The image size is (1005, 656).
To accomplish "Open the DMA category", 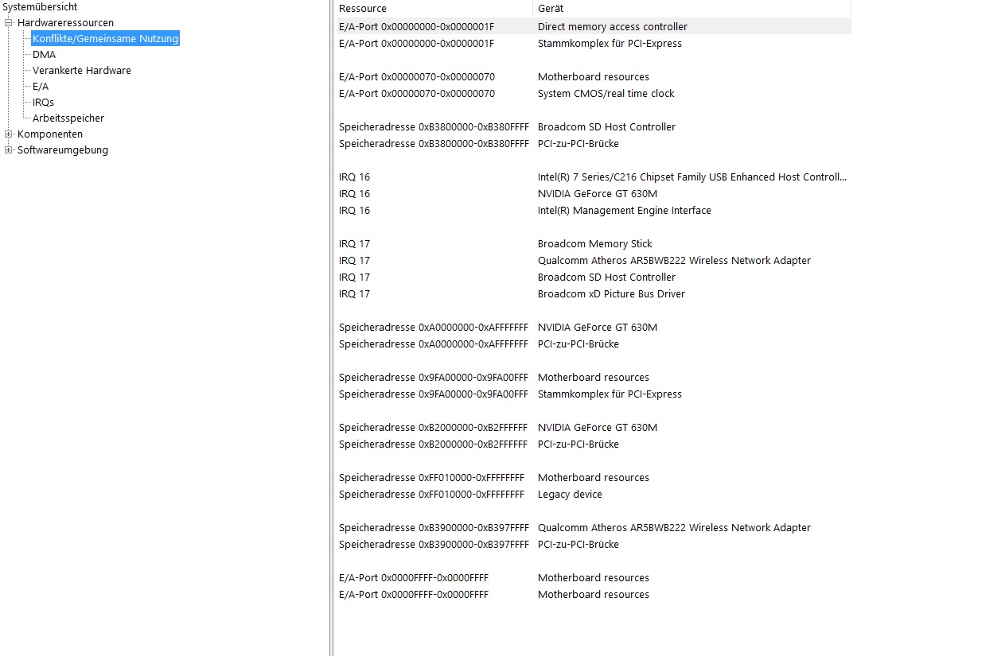I will (x=44, y=55).
